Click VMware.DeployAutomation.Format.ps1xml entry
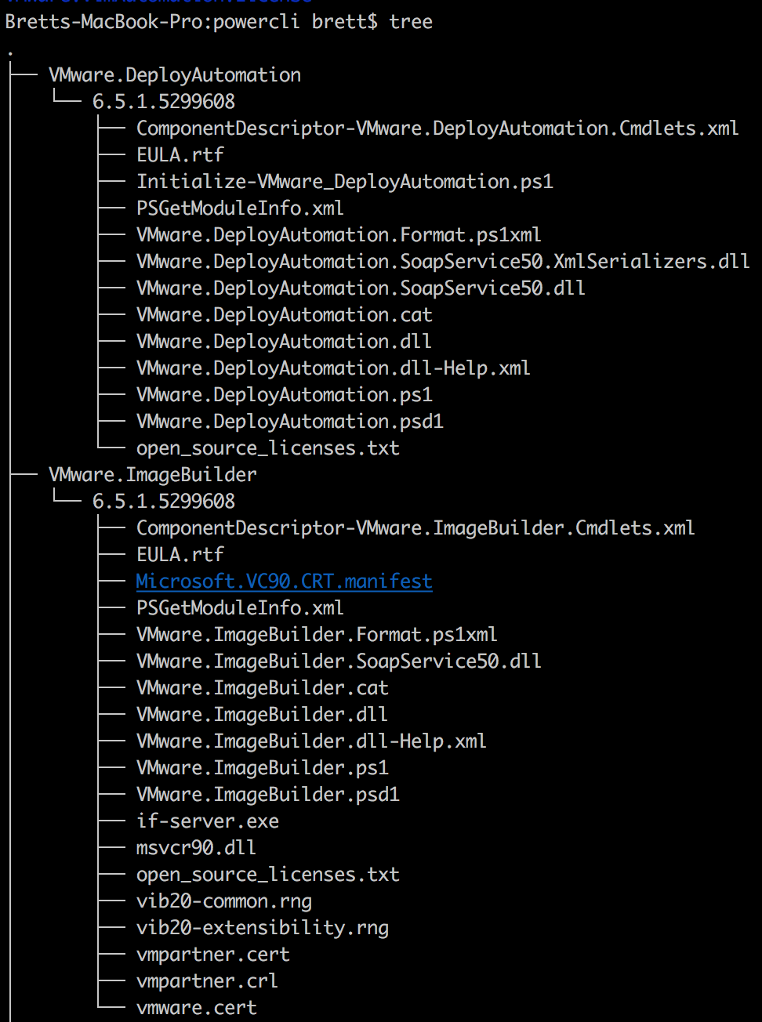 [339, 235]
